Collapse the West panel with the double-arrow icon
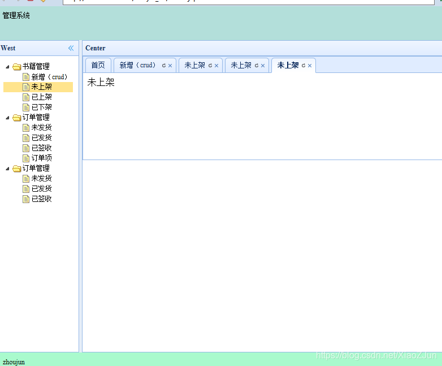The width and height of the screenshot is (442, 366). coord(71,48)
